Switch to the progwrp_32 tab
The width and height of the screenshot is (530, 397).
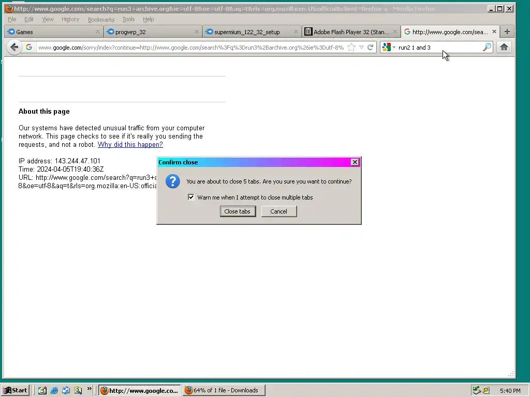153,32
